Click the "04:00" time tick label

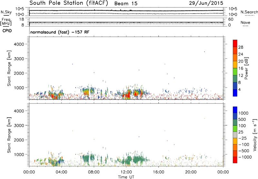[61, 172]
